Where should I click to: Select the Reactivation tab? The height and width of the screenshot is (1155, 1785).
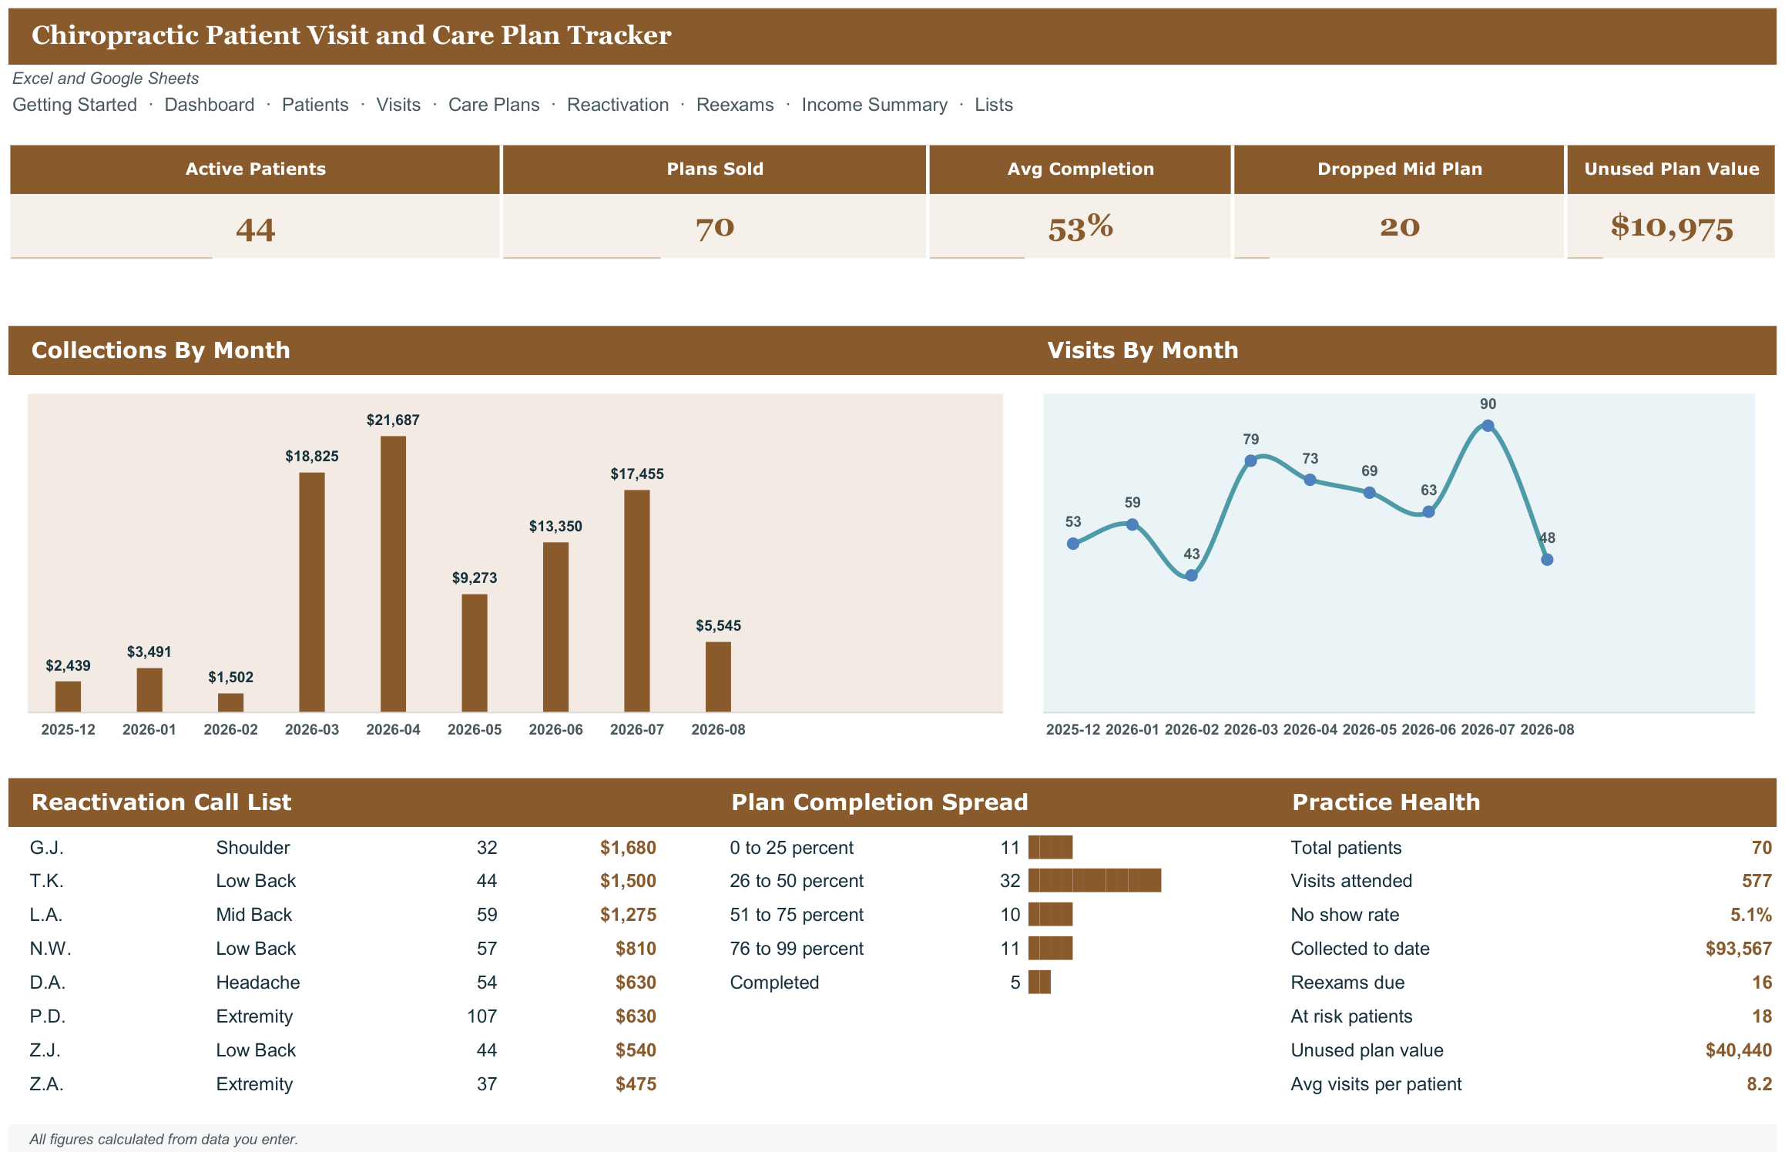point(618,105)
